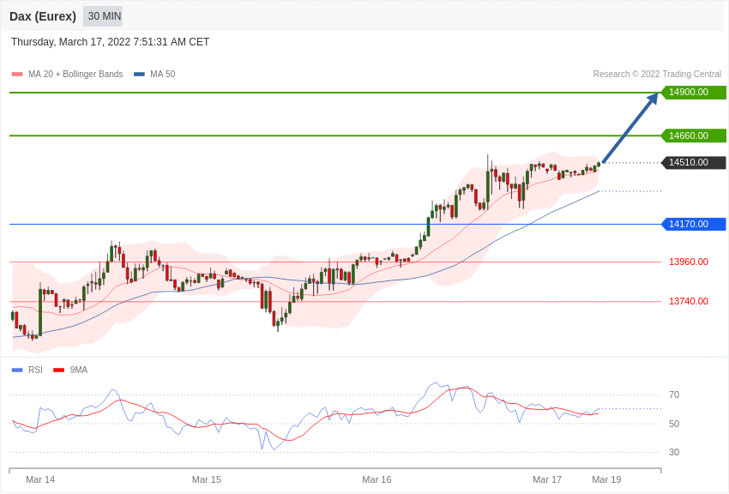Click the Dax (Eurex) title
The width and height of the screenshot is (729, 494).
coord(43,16)
